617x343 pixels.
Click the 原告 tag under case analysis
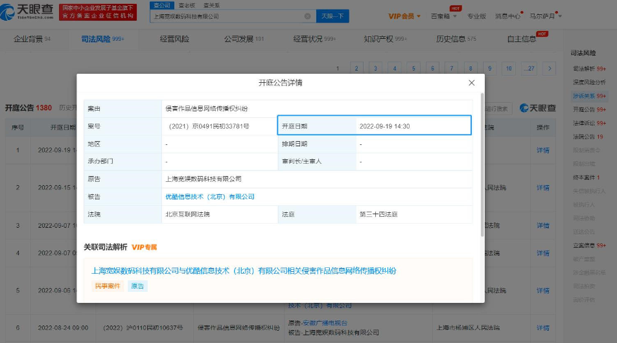coord(137,286)
